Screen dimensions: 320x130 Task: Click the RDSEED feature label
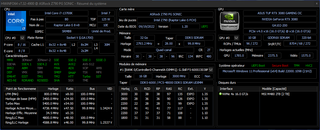click(x=43, y=80)
